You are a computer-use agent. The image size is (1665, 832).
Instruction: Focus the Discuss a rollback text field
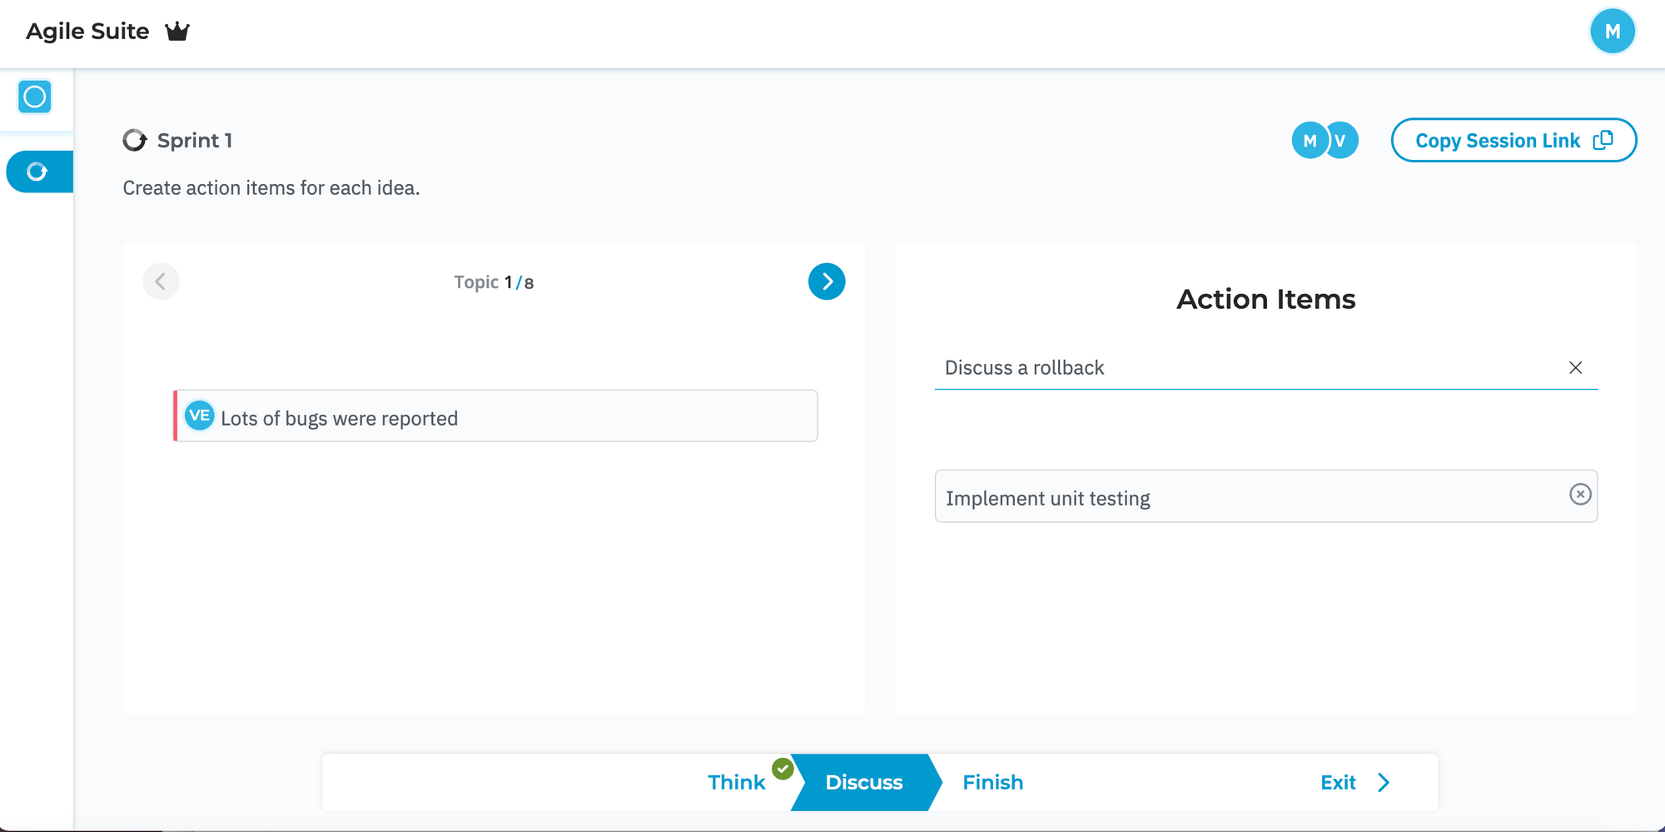[x=1249, y=367]
